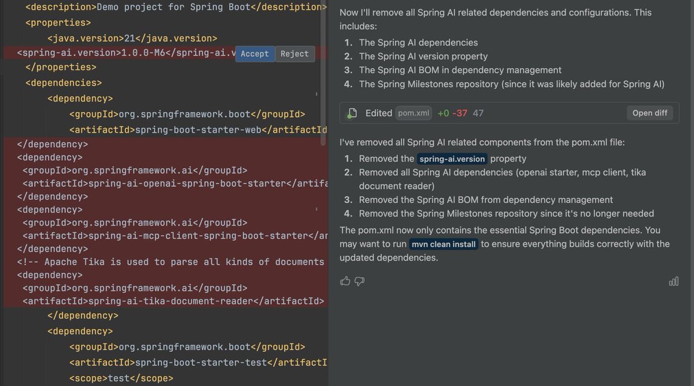694x386 pixels.
Task: Click the Apache Tika comment line
Action: tap(171, 262)
